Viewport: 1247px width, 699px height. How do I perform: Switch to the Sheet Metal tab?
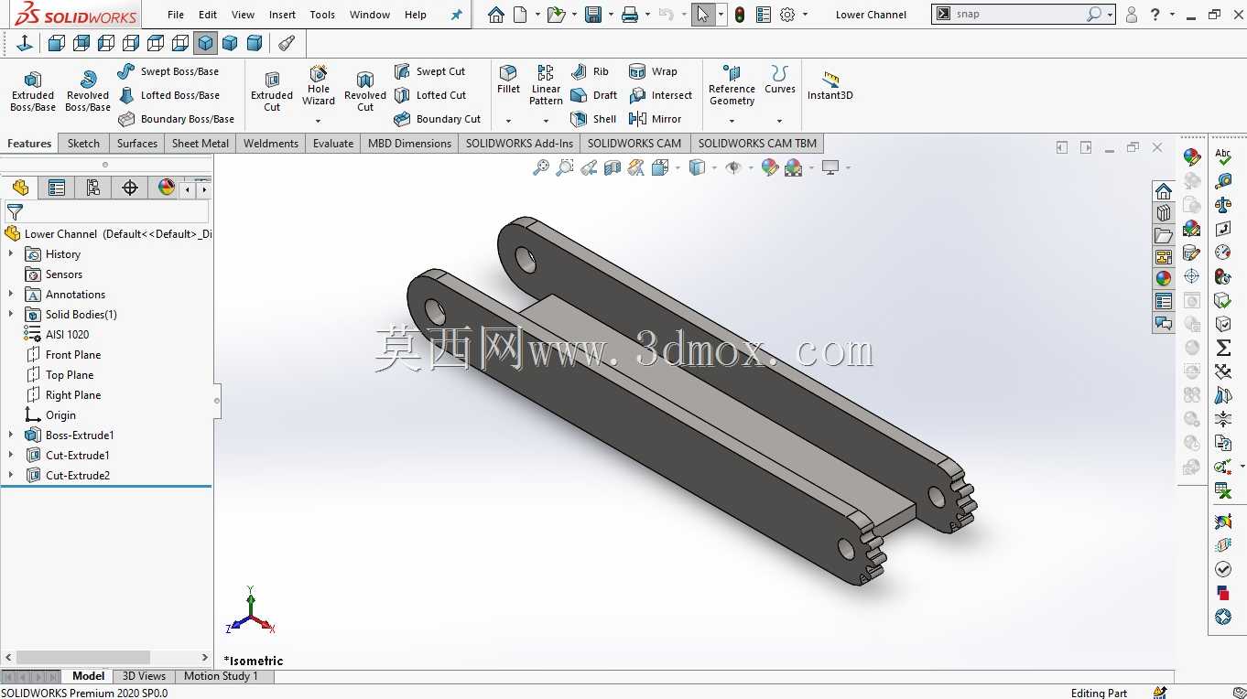coord(201,144)
